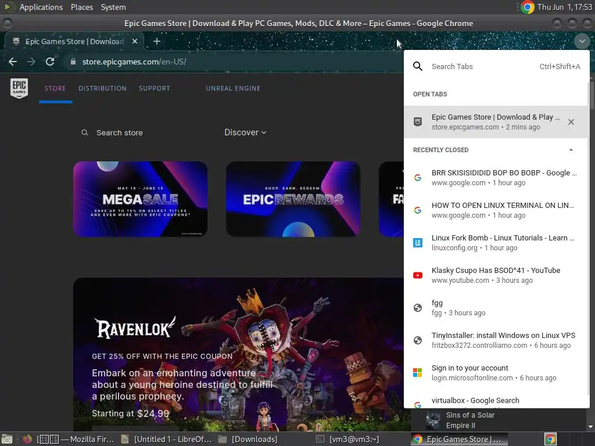
Task: Open the DISTRIBUTION navigation tab
Action: pos(102,88)
